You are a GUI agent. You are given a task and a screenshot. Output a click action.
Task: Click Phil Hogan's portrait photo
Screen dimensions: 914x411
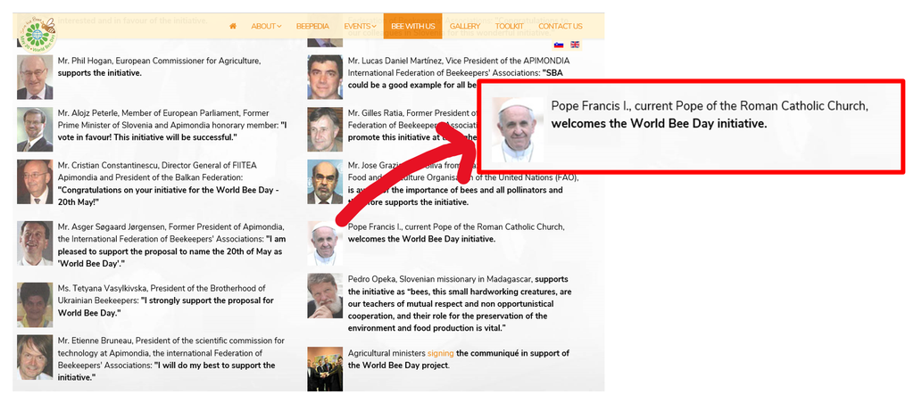[x=35, y=78]
